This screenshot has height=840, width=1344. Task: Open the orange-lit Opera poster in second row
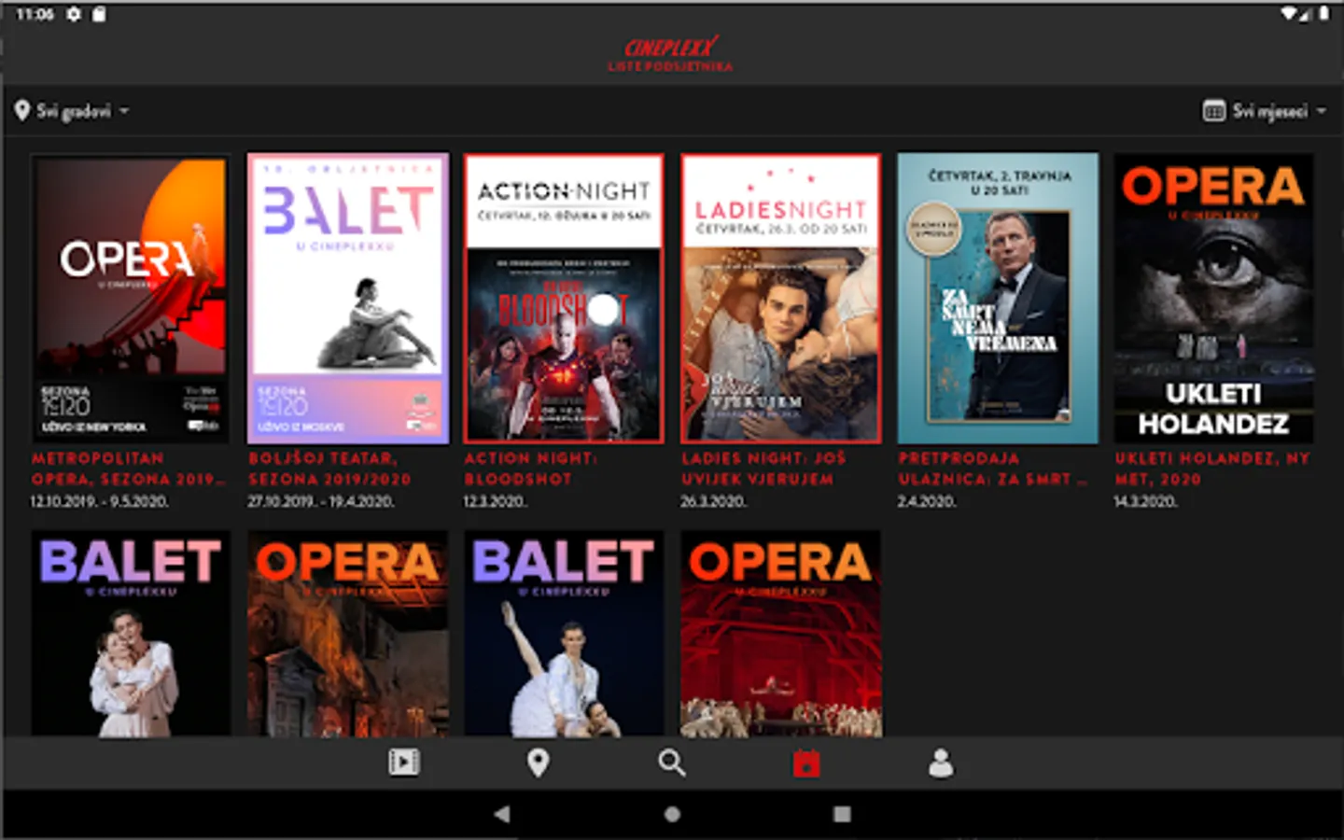[x=347, y=635]
